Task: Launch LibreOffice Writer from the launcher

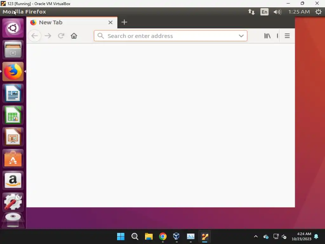Action: click(x=13, y=93)
